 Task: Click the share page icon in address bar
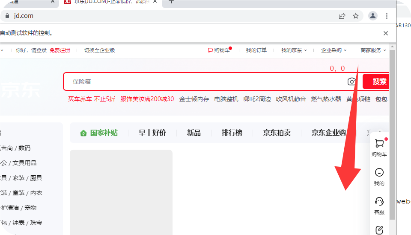(342, 16)
